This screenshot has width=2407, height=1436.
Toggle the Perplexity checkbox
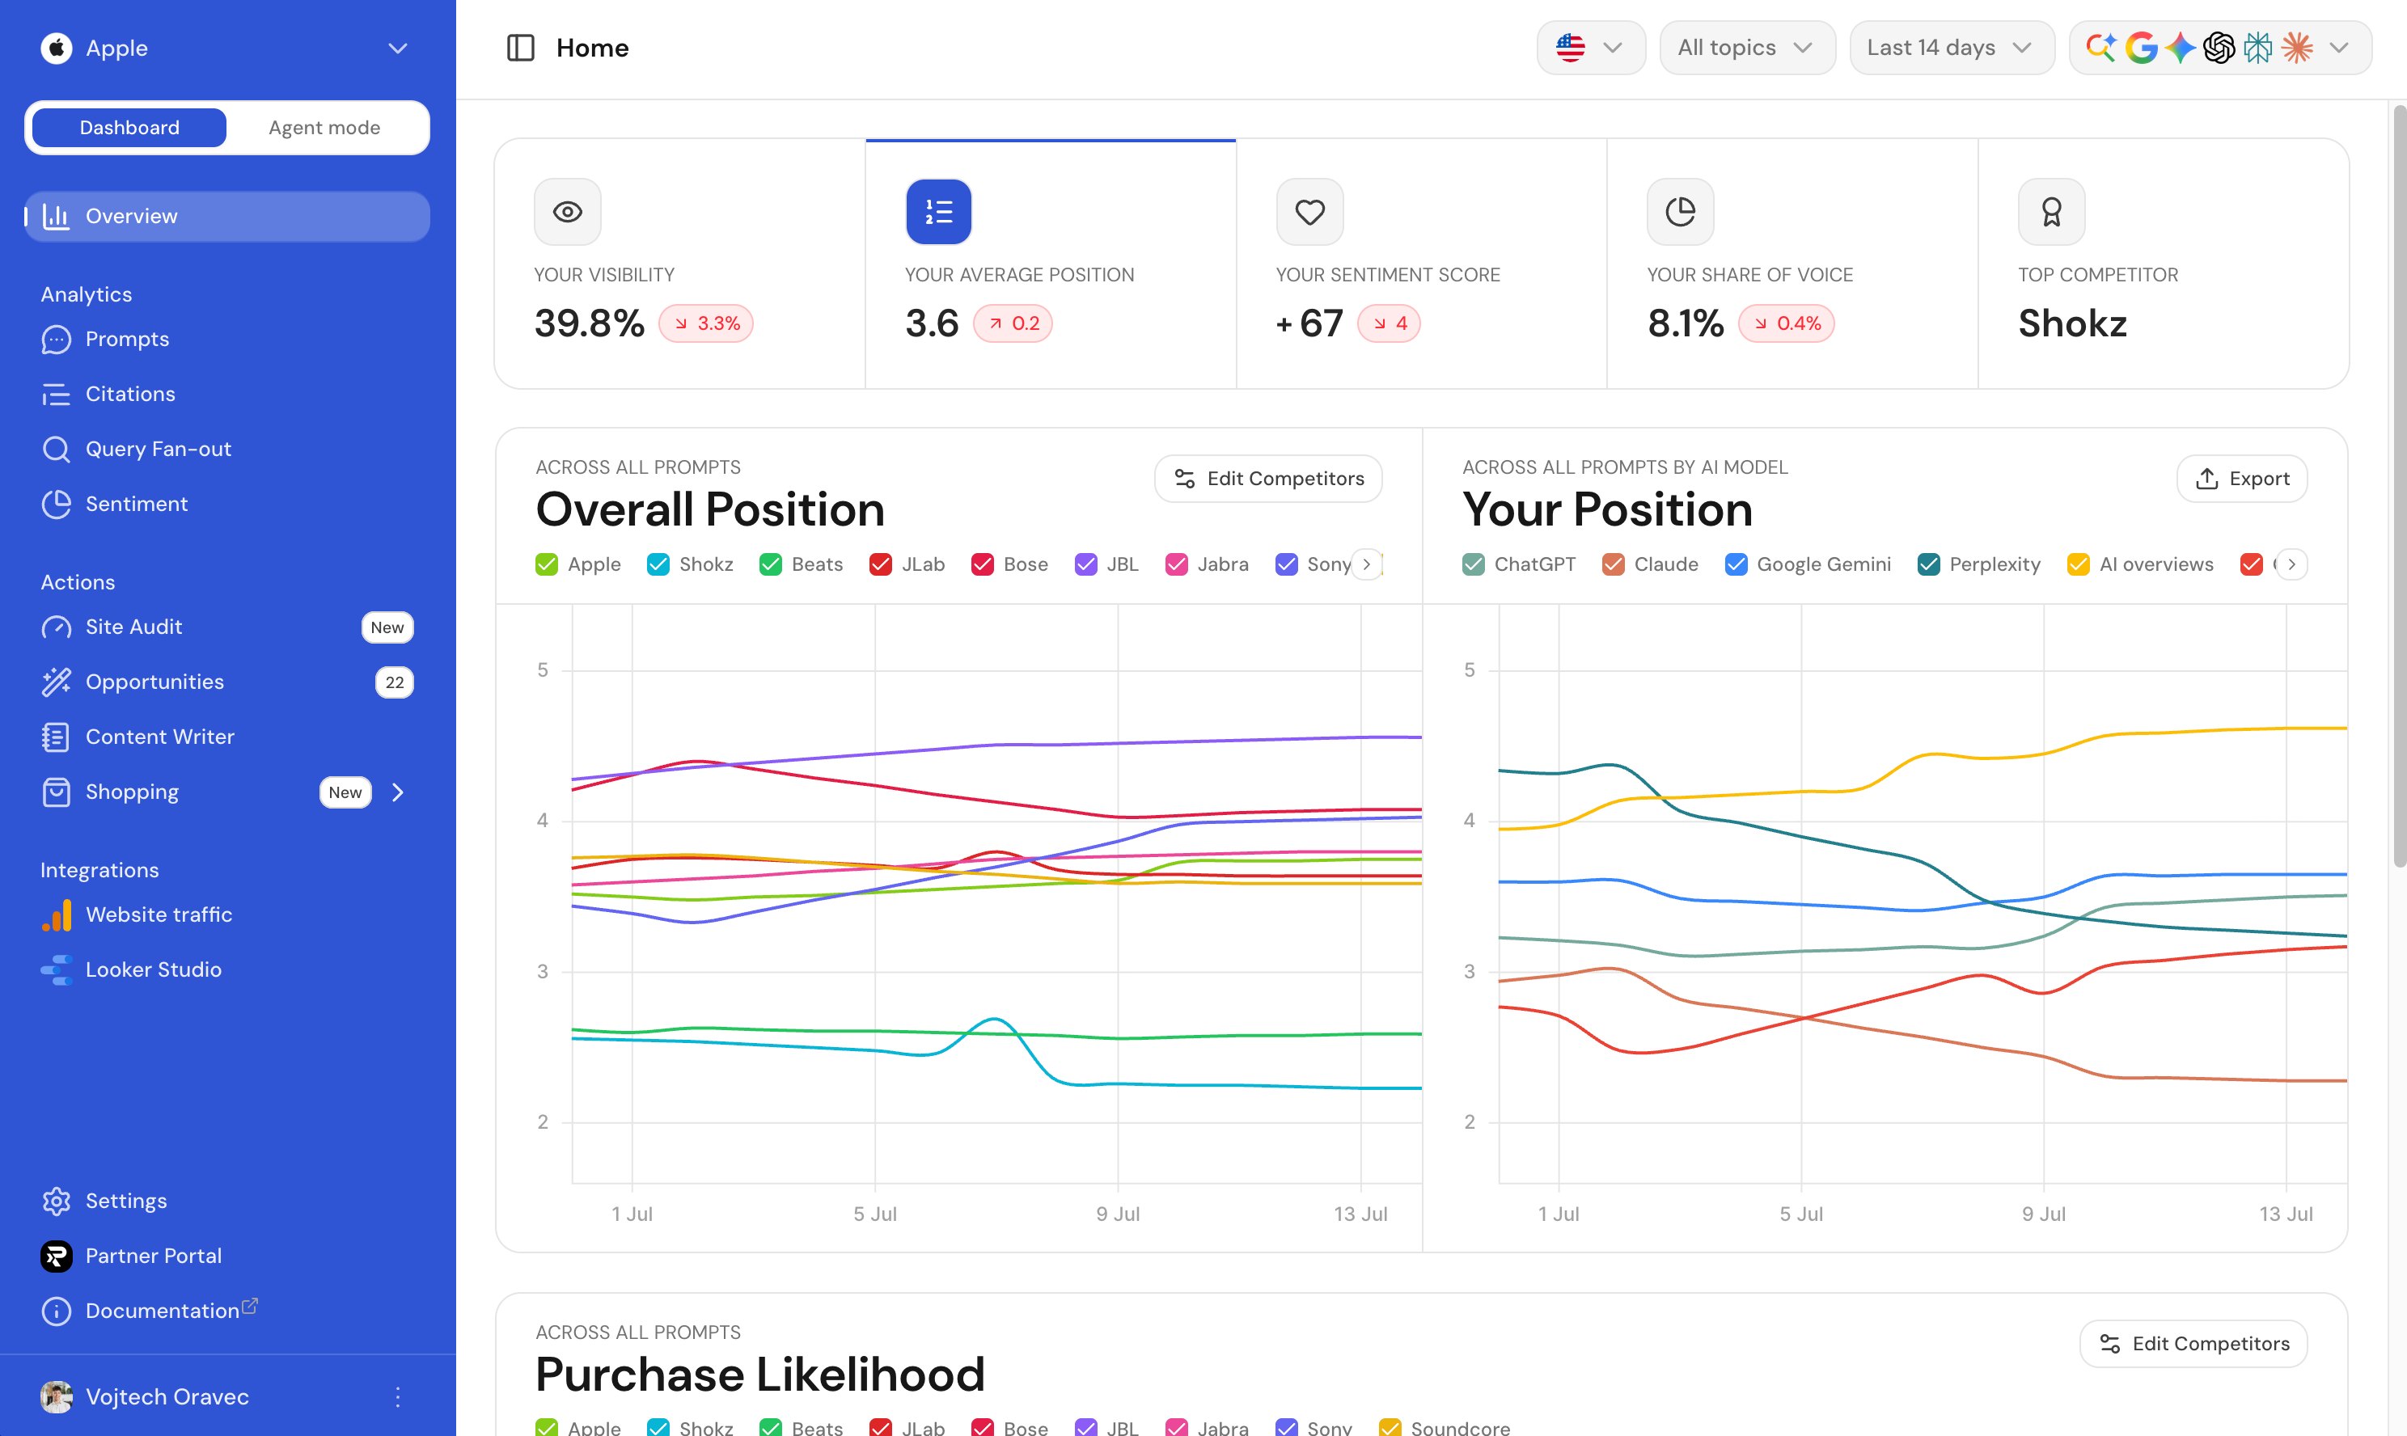(1929, 564)
